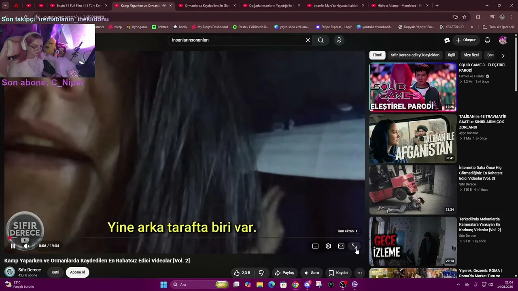Open the tab search dropdown arrow
Image resolution: width=518 pixels, height=291 pixels.
5,6
